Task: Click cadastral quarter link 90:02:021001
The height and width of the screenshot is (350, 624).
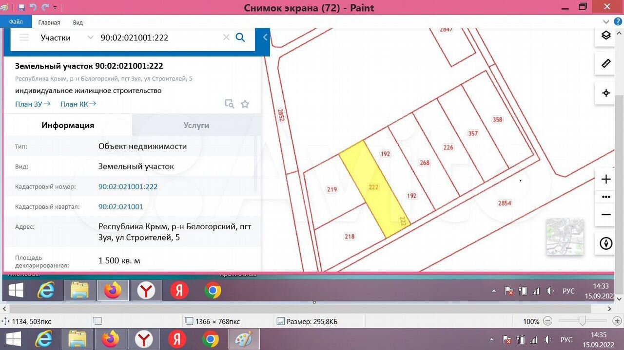Action: tap(121, 206)
